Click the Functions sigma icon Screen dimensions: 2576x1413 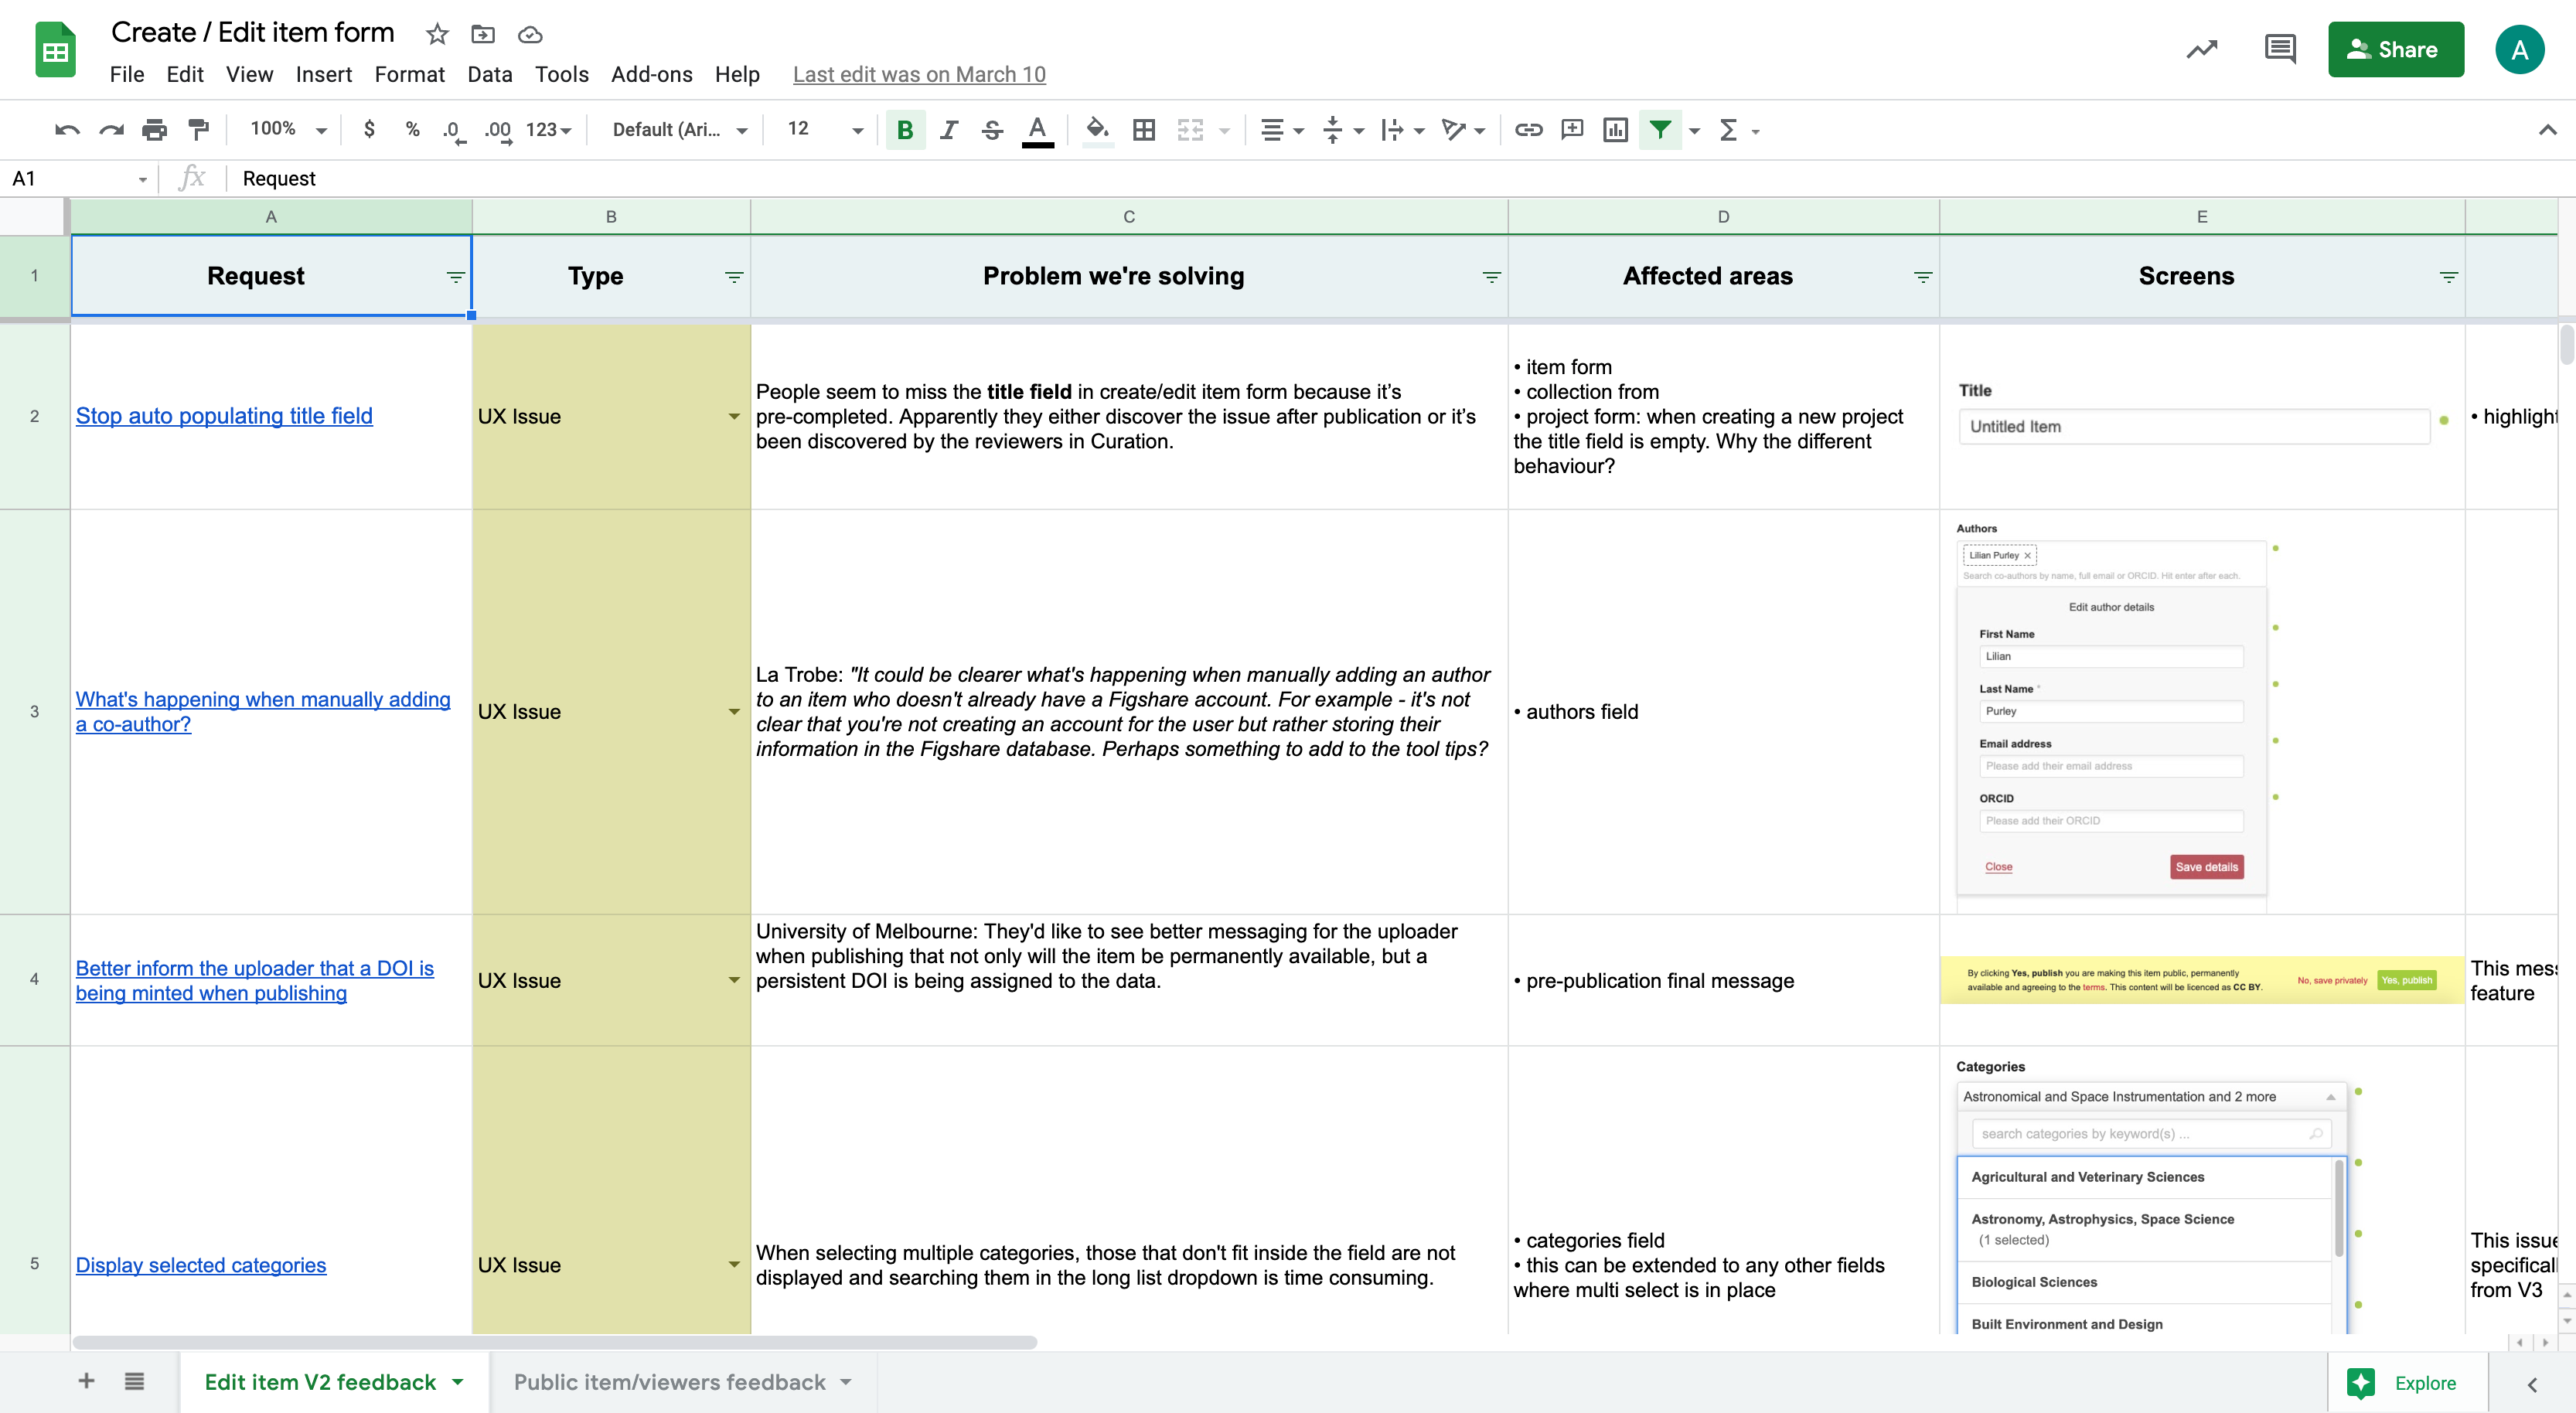coord(1729,130)
